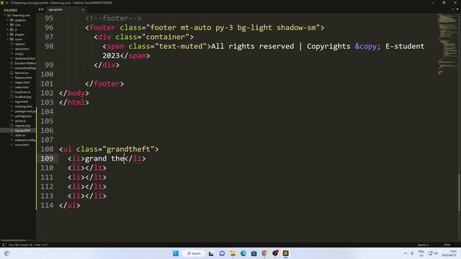
Task: Click the Line 109, Column 16 status text
Action: tap(28, 245)
